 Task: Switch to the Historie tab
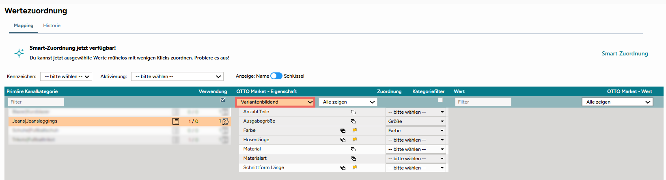point(52,25)
